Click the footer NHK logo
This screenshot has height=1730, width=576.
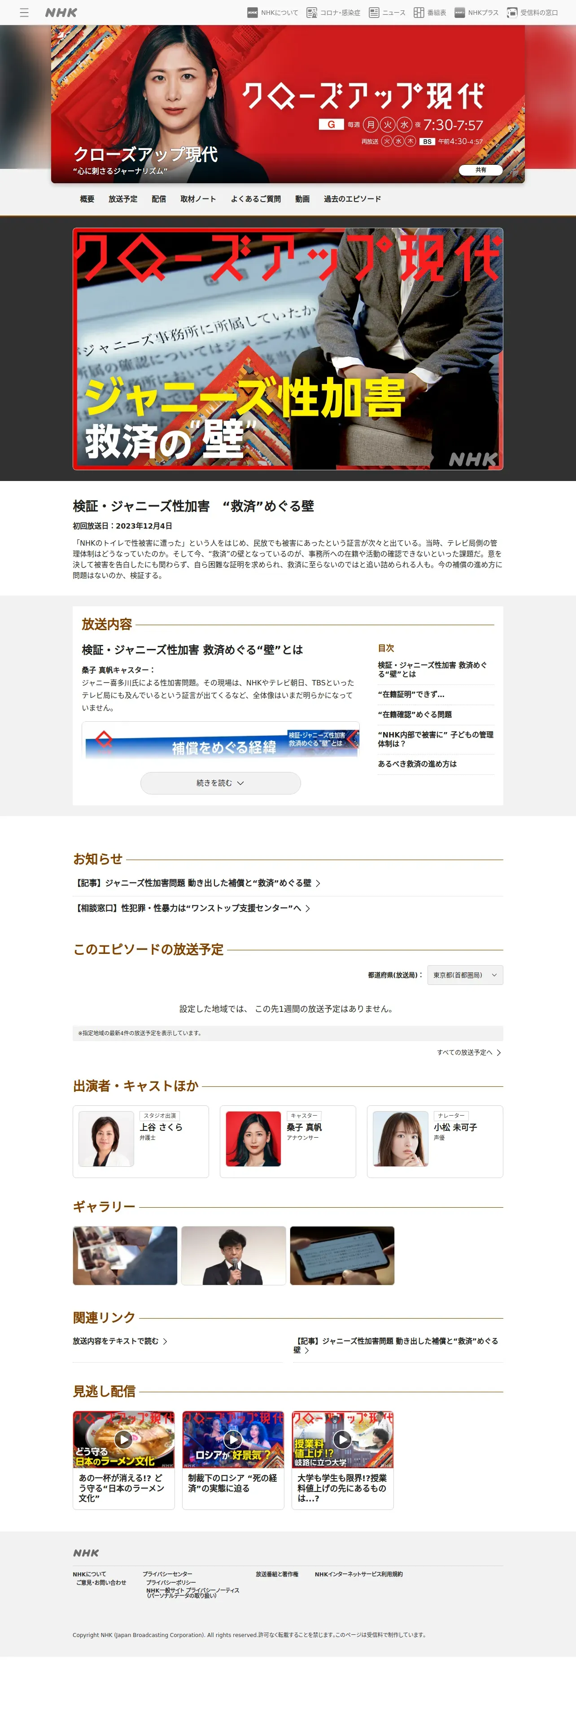(x=86, y=1553)
